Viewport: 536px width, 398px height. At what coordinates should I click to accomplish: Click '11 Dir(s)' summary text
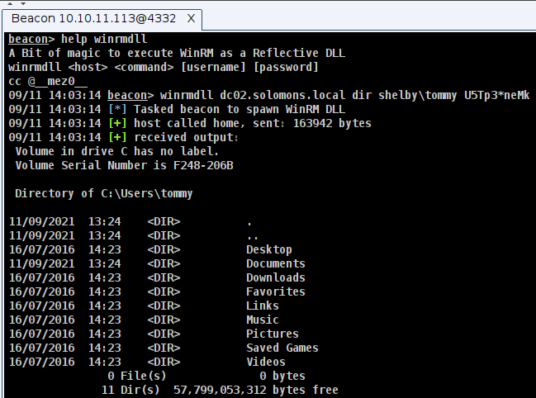tap(130, 390)
